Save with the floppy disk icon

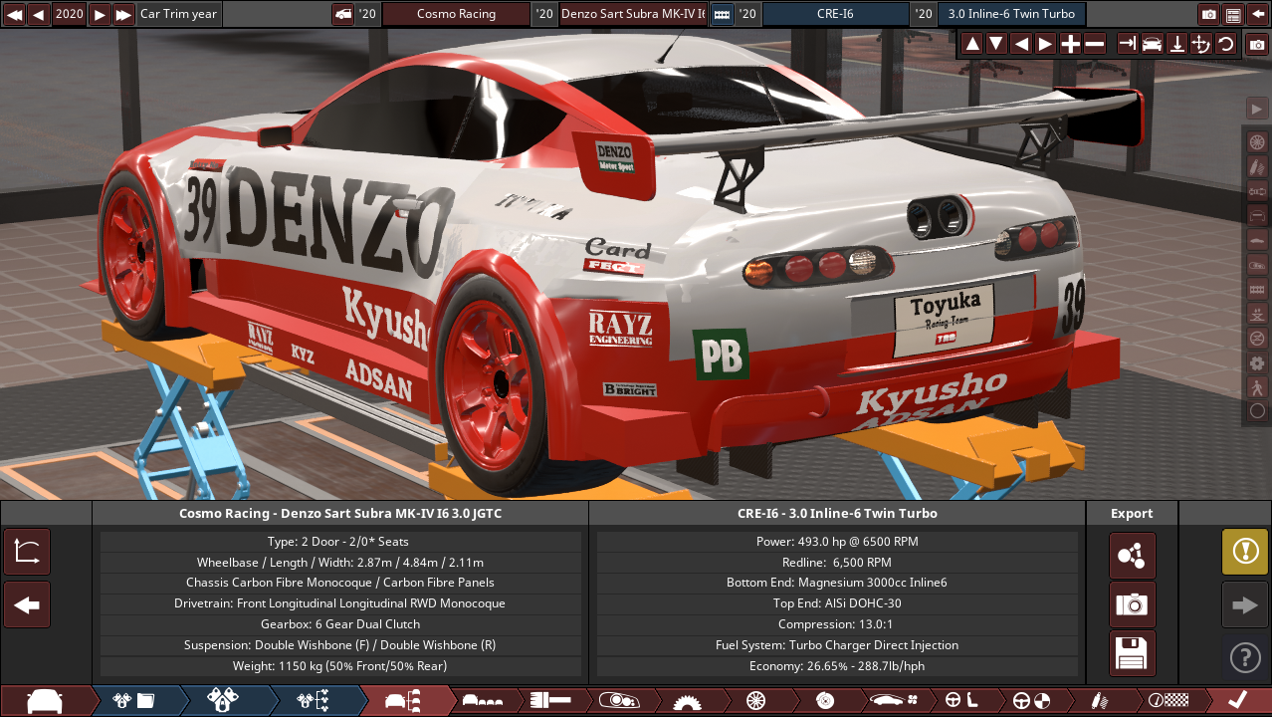[x=1133, y=653]
